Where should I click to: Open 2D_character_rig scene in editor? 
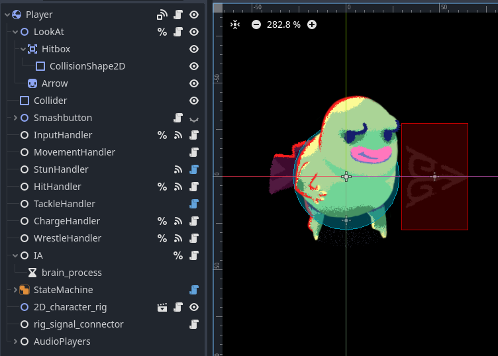(162, 307)
